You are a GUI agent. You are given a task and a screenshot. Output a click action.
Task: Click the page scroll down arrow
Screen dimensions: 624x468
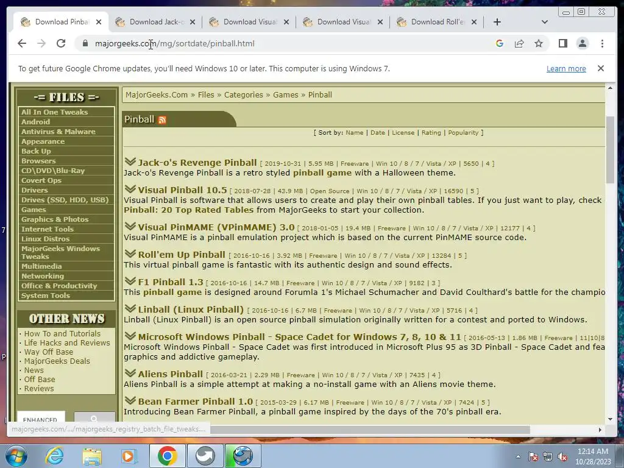point(610,419)
